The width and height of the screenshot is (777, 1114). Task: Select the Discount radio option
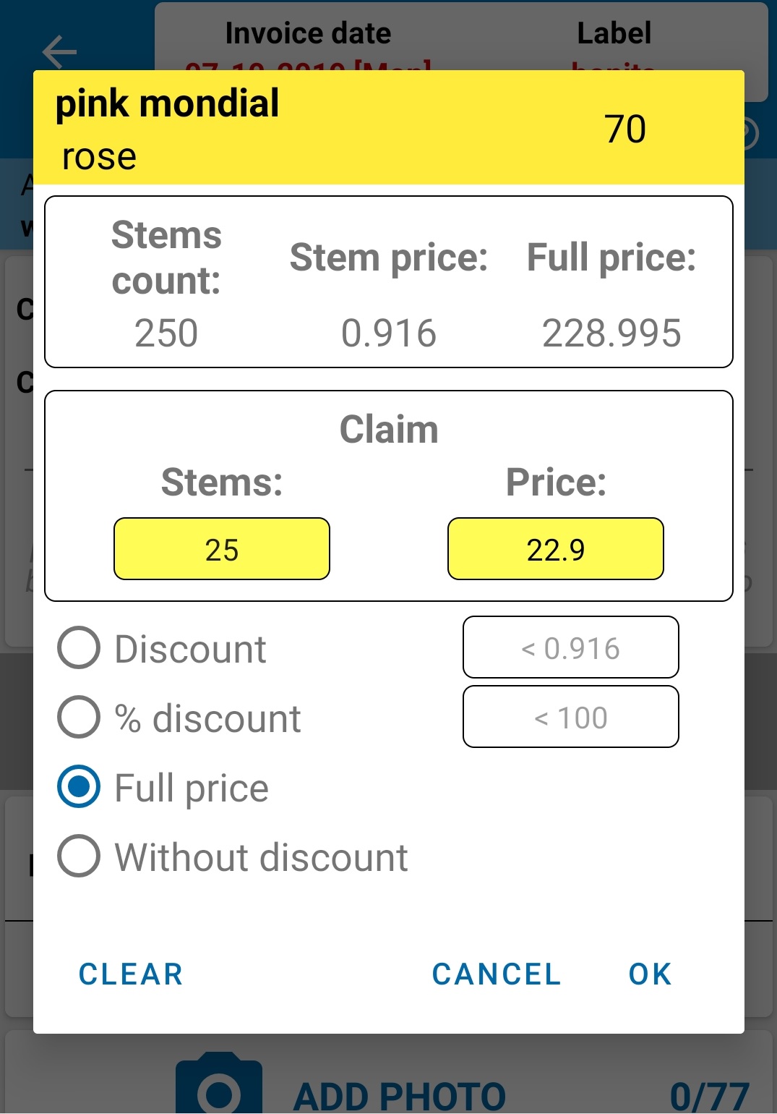pos(79,648)
